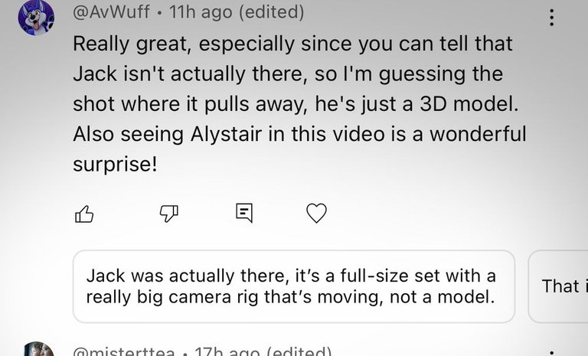The height and width of the screenshot is (356, 588).
Task: Visit the @AvWuff channel via username
Action: click(111, 13)
